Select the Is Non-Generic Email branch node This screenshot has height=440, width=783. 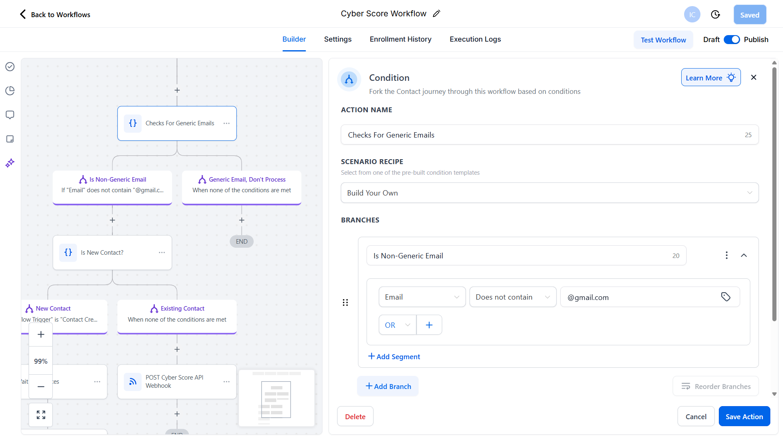112,187
